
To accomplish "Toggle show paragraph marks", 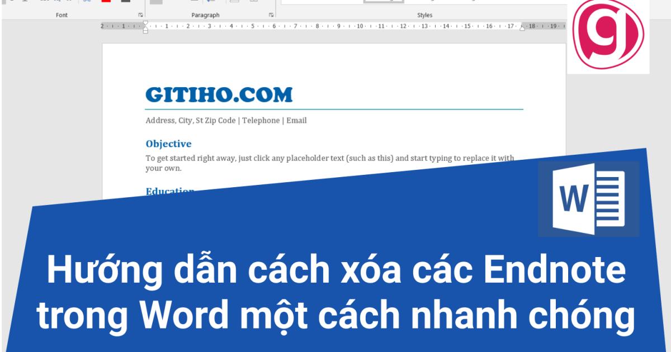I will click(211, 2).
